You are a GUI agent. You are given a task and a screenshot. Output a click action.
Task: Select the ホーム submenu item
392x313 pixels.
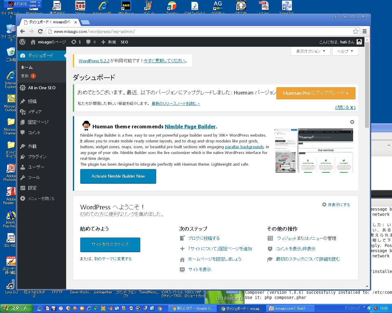click(x=27, y=67)
